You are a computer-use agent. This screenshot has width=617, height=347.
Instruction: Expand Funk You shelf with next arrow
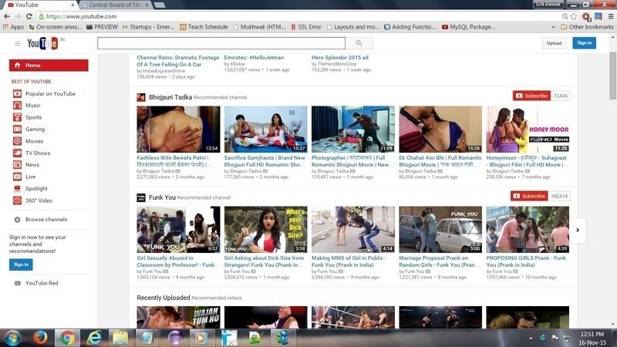coord(577,229)
